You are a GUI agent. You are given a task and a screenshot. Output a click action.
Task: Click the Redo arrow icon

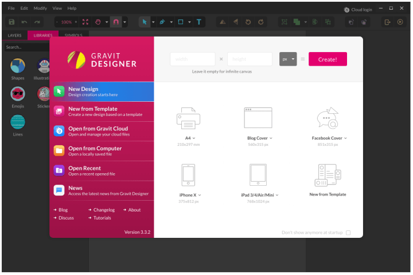click(x=37, y=22)
